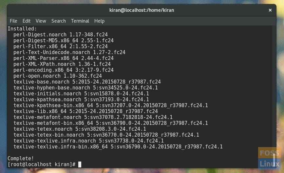Open the Edit menu
Screen dimensions: 284x173
click(27, 21)
